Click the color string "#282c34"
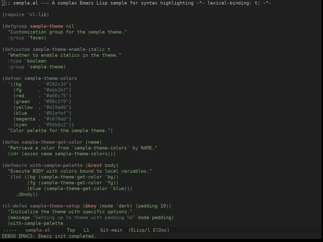The image size is (323, 242). pyautogui.click(x=56, y=84)
